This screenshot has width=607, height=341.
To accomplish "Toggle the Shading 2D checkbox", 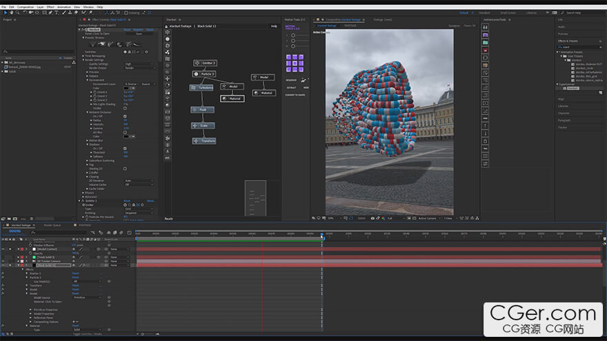I will click(125, 169).
